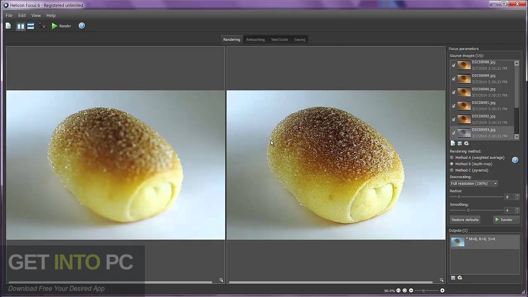Select DSC08988.jpg thumbnail in source list
528x297 pixels.
click(x=464, y=65)
